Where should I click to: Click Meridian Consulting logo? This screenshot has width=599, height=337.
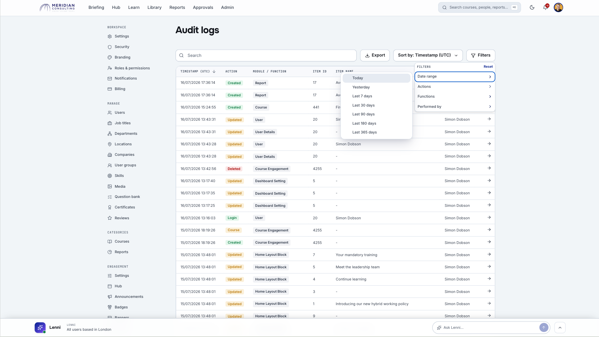pyautogui.click(x=57, y=7)
